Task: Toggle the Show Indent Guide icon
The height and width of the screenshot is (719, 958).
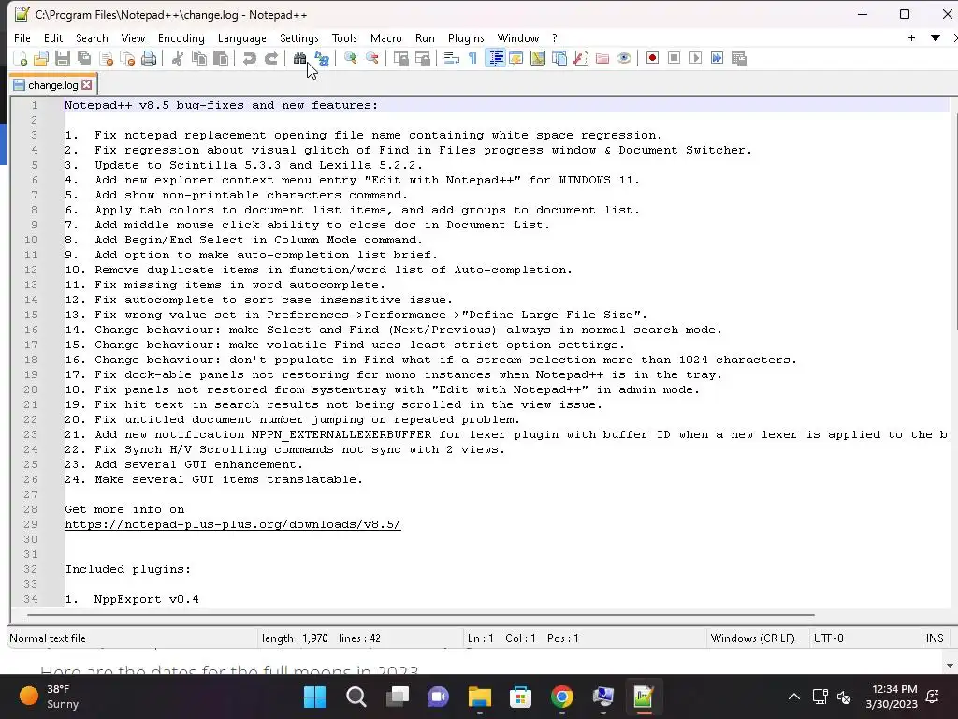Action: pos(496,59)
